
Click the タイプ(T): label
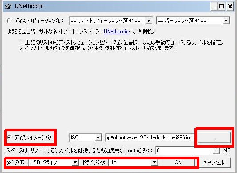16,162
